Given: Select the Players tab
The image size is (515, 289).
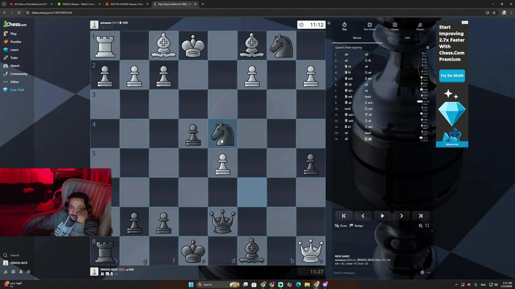Looking at the screenshot, I should pyautogui.click(x=420, y=26).
